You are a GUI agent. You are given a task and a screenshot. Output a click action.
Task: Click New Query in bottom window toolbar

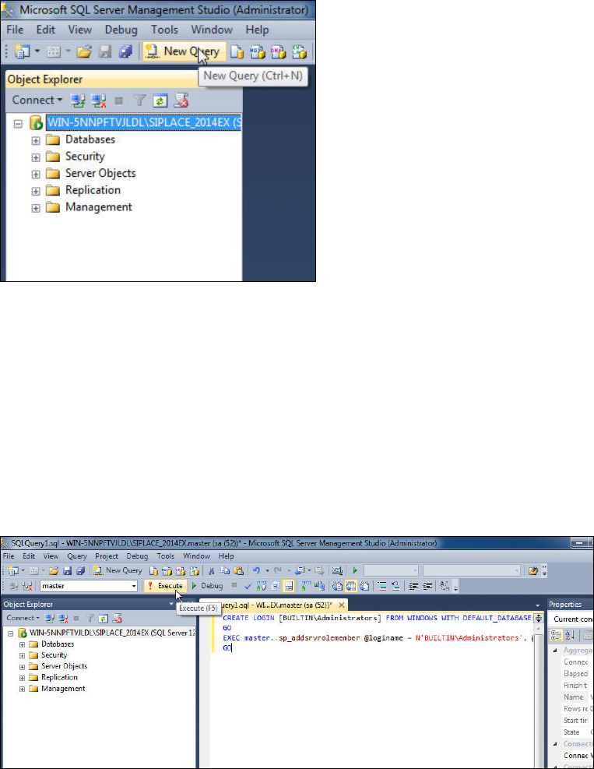118,570
